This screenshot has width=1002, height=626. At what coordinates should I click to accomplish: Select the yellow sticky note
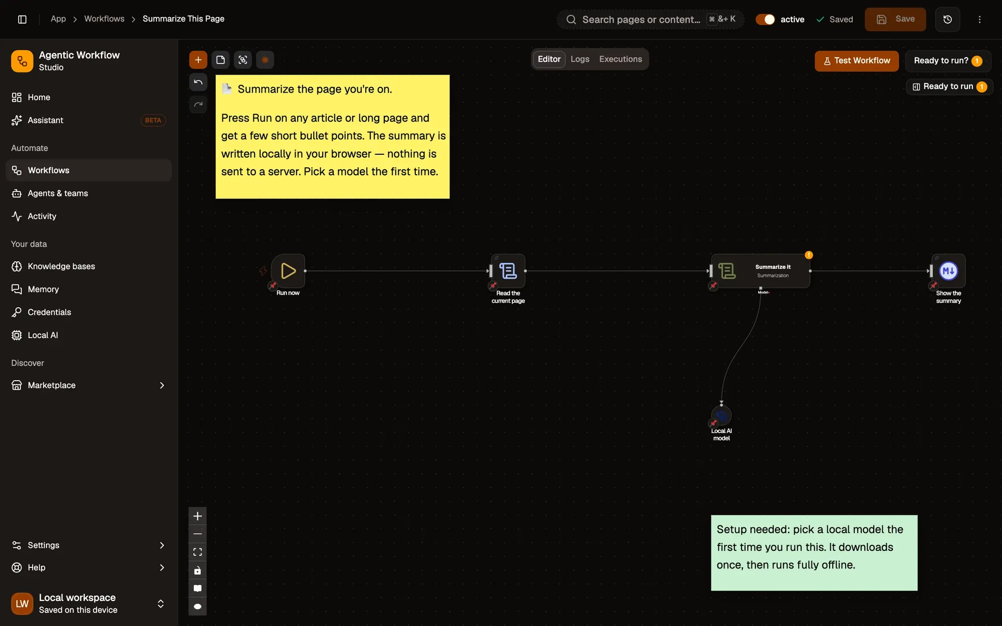coord(333,137)
